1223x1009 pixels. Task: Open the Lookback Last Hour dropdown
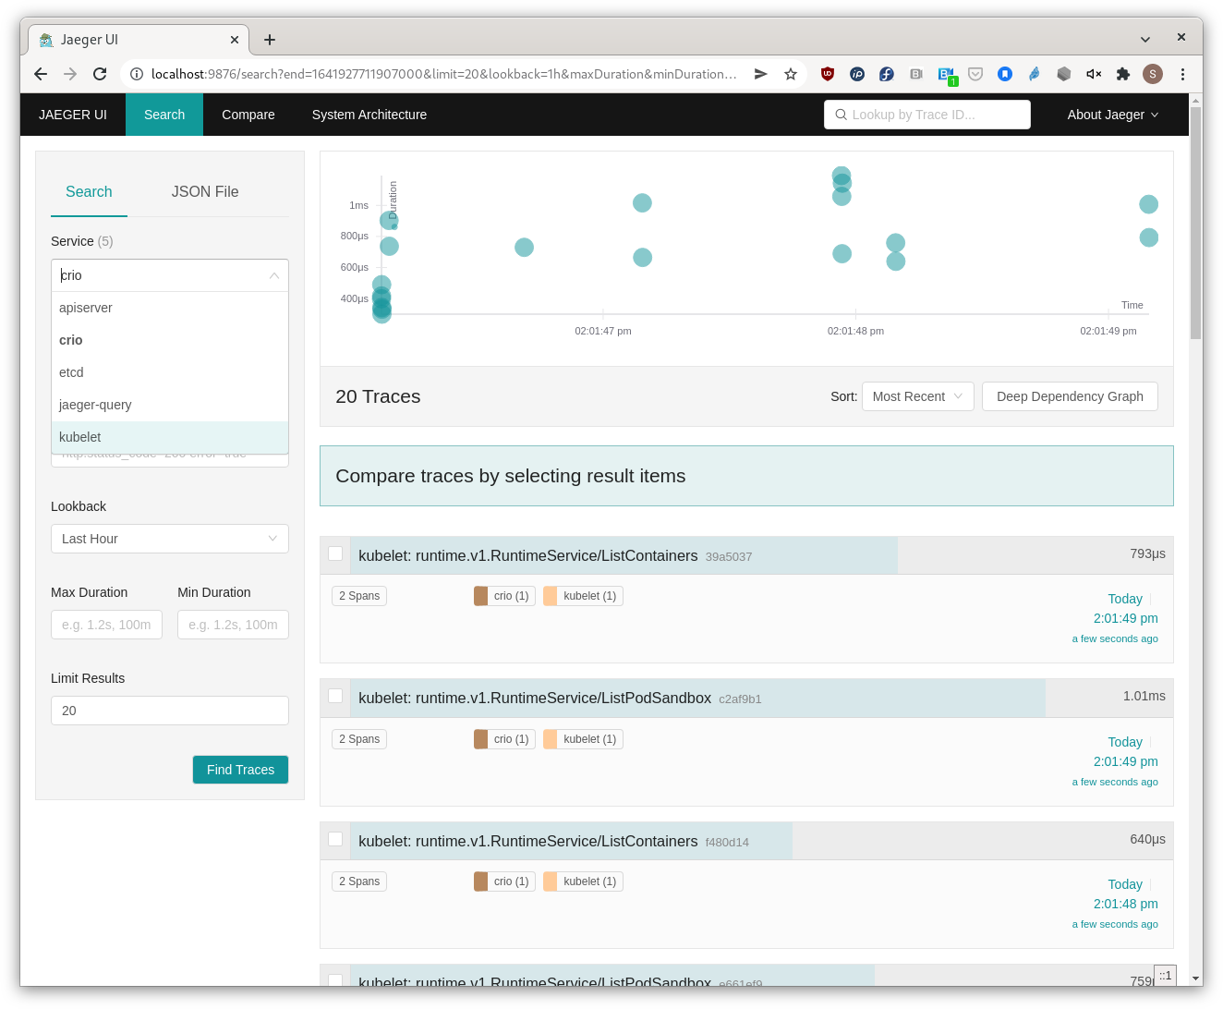click(170, 539)
